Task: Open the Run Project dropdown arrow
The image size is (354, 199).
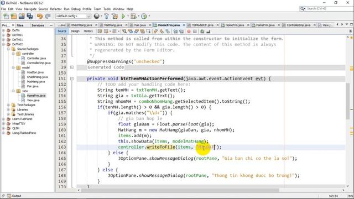Action: pos(128,16)
